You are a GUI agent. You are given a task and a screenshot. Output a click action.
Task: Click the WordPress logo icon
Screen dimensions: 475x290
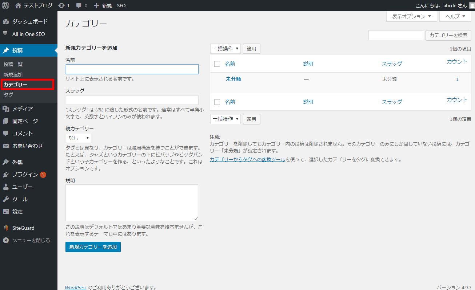click(5, 5)
